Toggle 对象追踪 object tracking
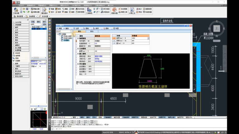This screenshot has width=239, height=134. point(126,117)
